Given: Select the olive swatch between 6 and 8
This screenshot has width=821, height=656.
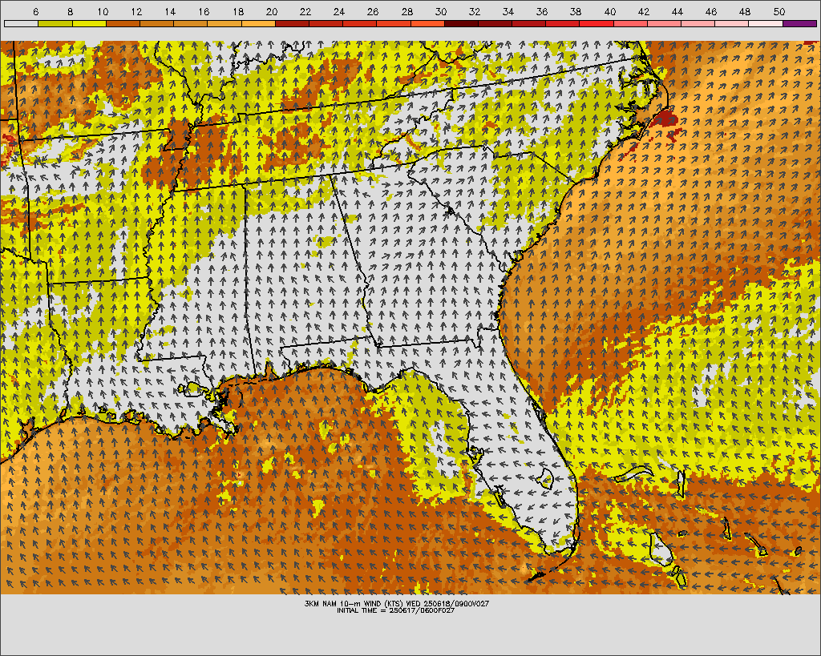Looking at the screenshot, I should pyautogui.click(x=55, y=23).
